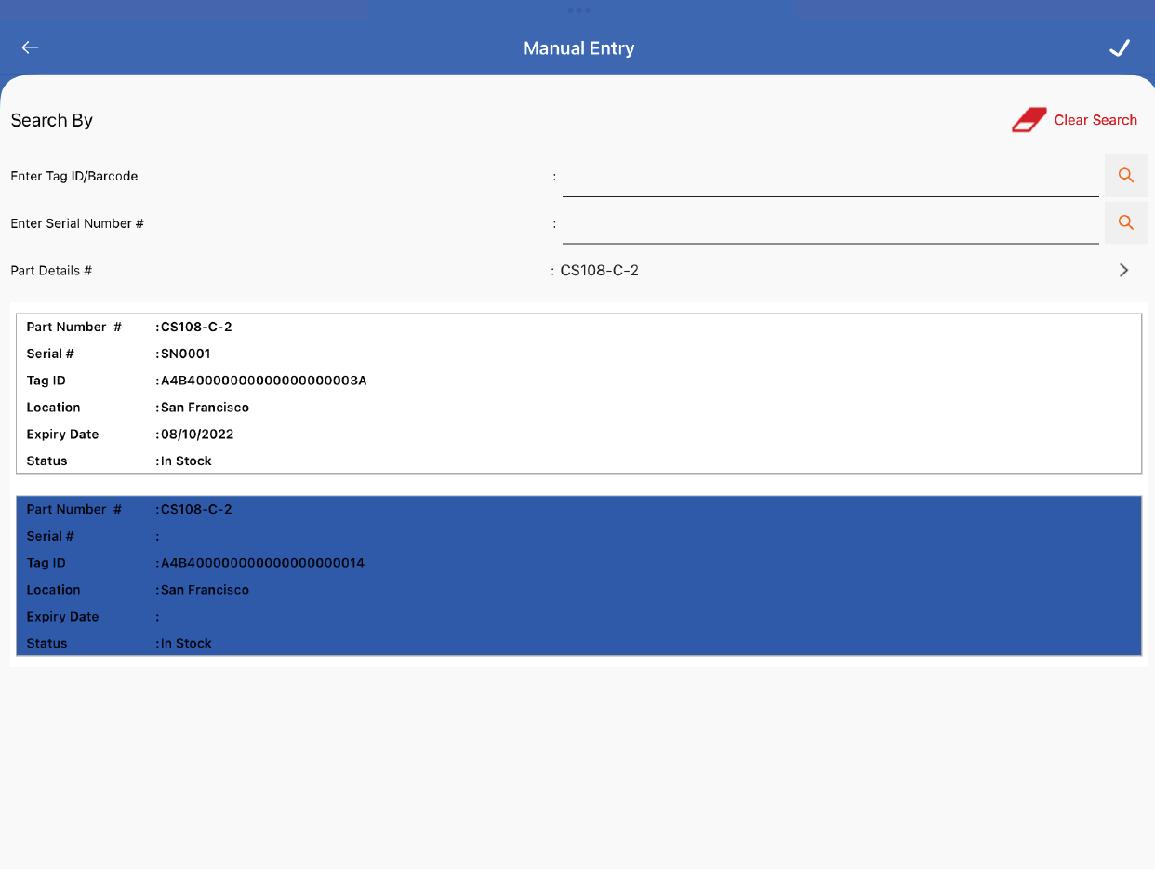1155x869 pixels.
Task: Search by Tag ID/Barcode magnifier icon
Action: (1125, 176)
